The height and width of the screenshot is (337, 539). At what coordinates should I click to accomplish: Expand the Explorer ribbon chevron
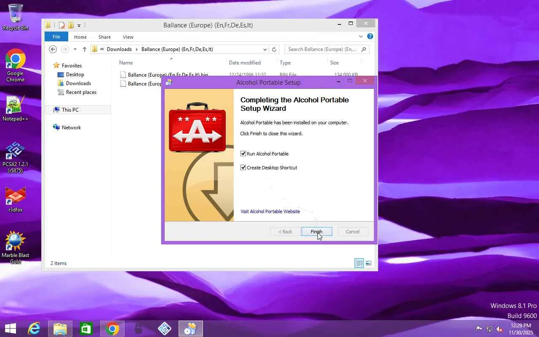(x=361, y=37)
